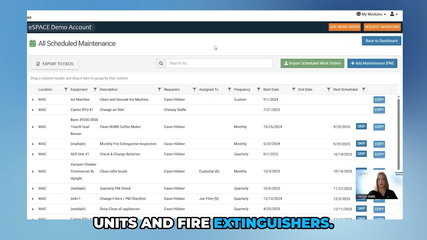This screenshot has width=427, height=240.
Task: Click the Change Filters / PM Checklist cell
Action: pos(123,199)
